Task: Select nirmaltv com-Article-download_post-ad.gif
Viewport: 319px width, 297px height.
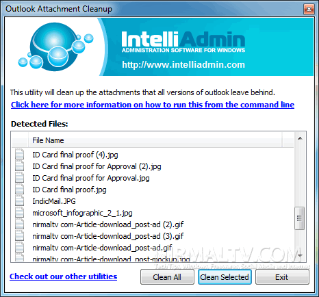Action: pos(102,248)
